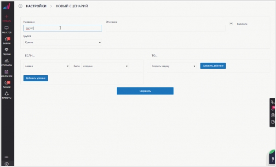Open the settings gear at sidebar bottom
Image resolution: width=276 pixels, height=167 pixels.
pyautogui.click(x=6, y=164)
